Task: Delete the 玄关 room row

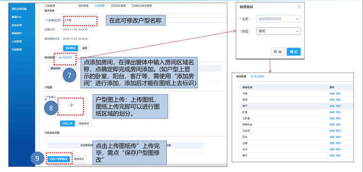Action: tap(338, 149)
